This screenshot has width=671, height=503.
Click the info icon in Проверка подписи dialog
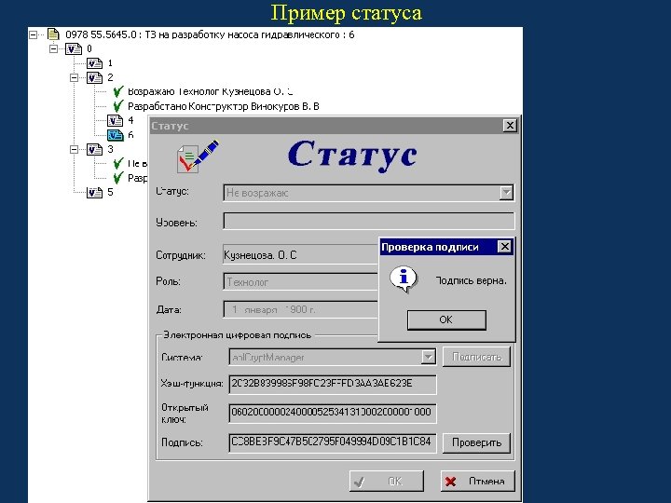pos(404,279)
